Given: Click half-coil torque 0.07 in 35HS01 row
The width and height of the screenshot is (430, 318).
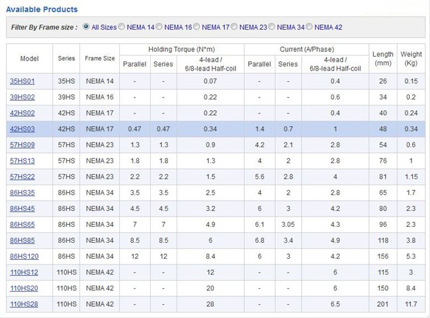Looking at the screenshot, I should tap(210, 81).
